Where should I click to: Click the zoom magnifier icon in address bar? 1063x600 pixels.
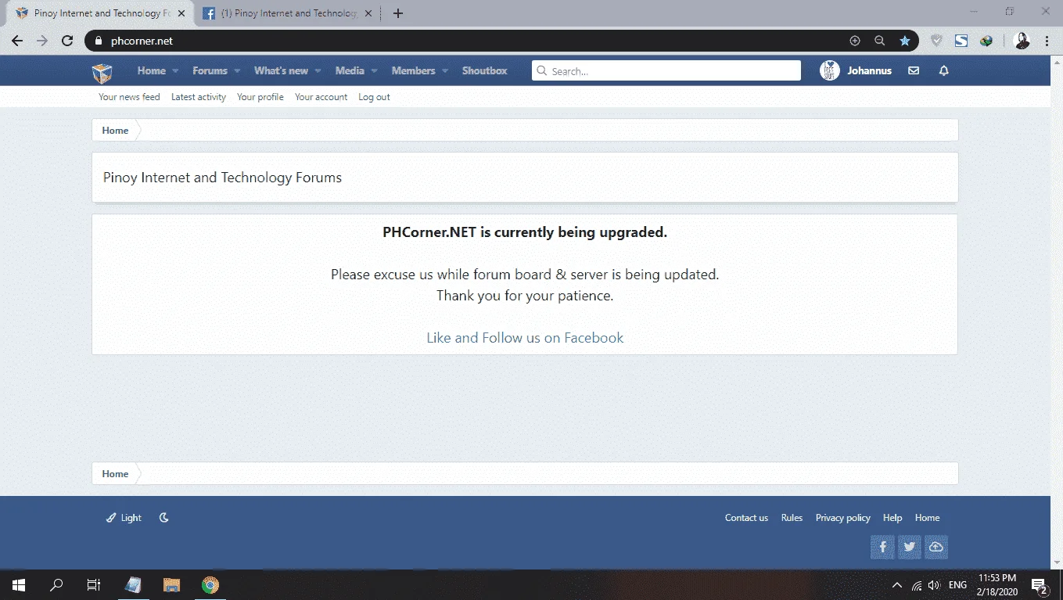coord(880,41)
